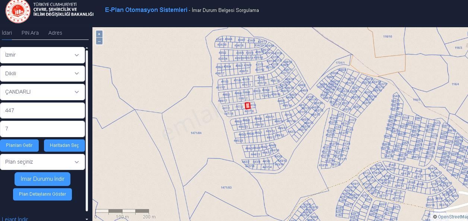The height and width of the screenshot is (221, 468).
Task: Select the red highlighted parcel 447/7 on map
Action: (247, 106)
